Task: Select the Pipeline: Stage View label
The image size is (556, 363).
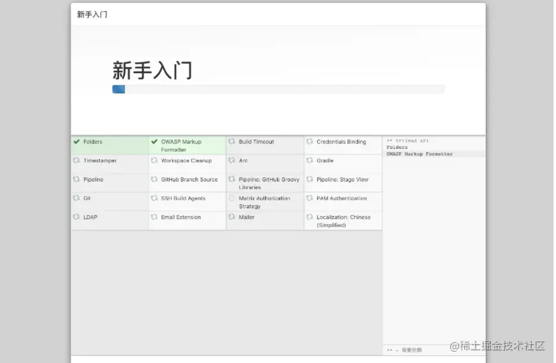Action: pos(342,180)
